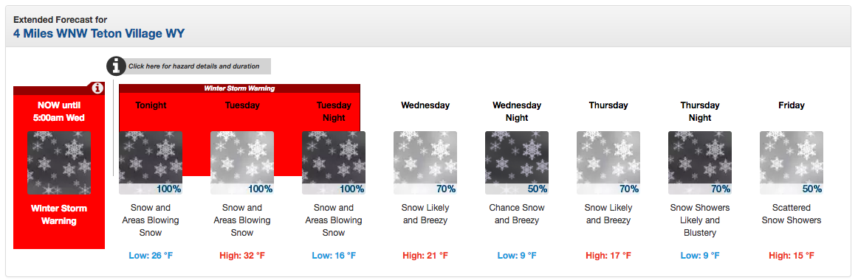Select the Friday forecast column heading
The height and width of the screenshot is (280, 858).
(792, 105)
